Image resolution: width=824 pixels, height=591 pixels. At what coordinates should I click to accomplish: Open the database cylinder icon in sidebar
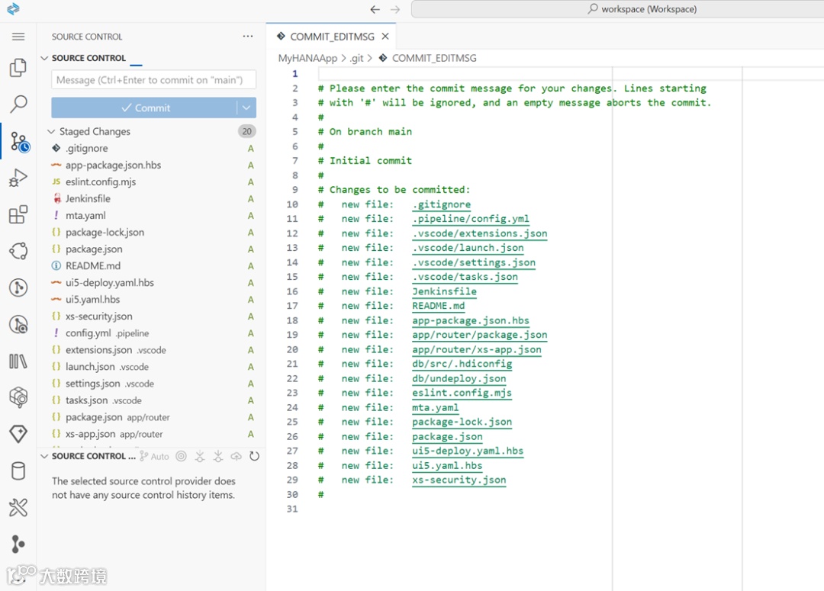pyautogui.click(x=18, y=471)
